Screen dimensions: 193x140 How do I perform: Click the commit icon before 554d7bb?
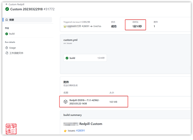pos(91,26)
